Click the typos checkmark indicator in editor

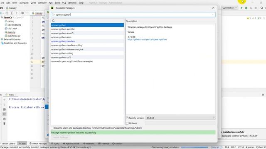coord(259,18)
